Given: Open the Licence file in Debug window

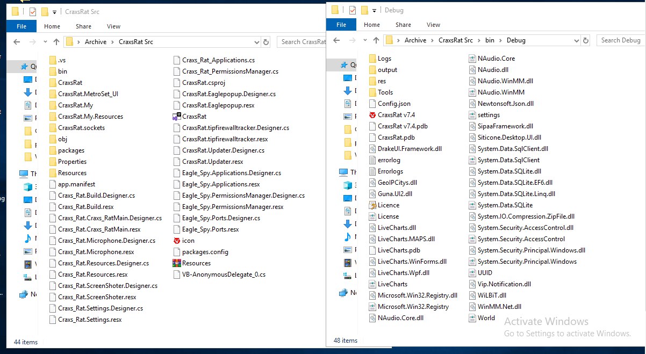Looking at the screenshot, I should click(x=388, y=205).
